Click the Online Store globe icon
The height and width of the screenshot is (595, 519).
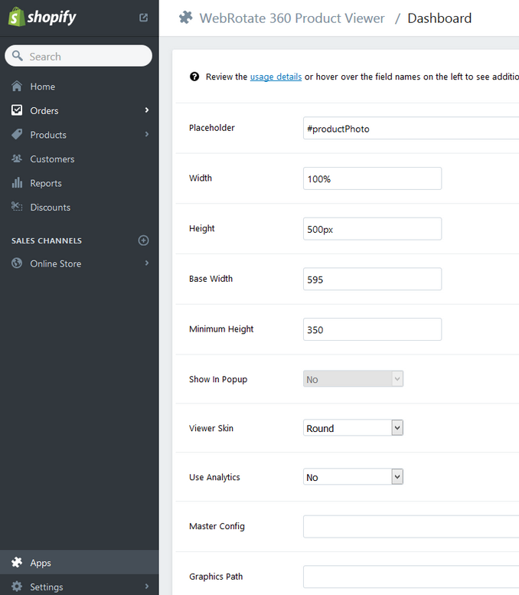17,263
